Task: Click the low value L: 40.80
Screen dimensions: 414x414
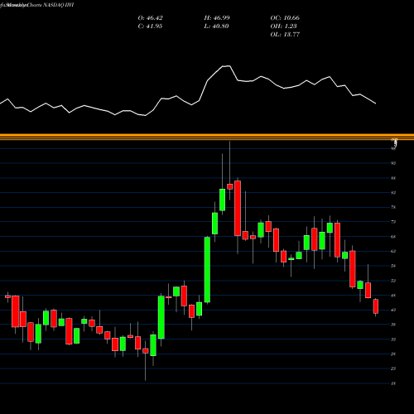Action: tap(216, 26)
